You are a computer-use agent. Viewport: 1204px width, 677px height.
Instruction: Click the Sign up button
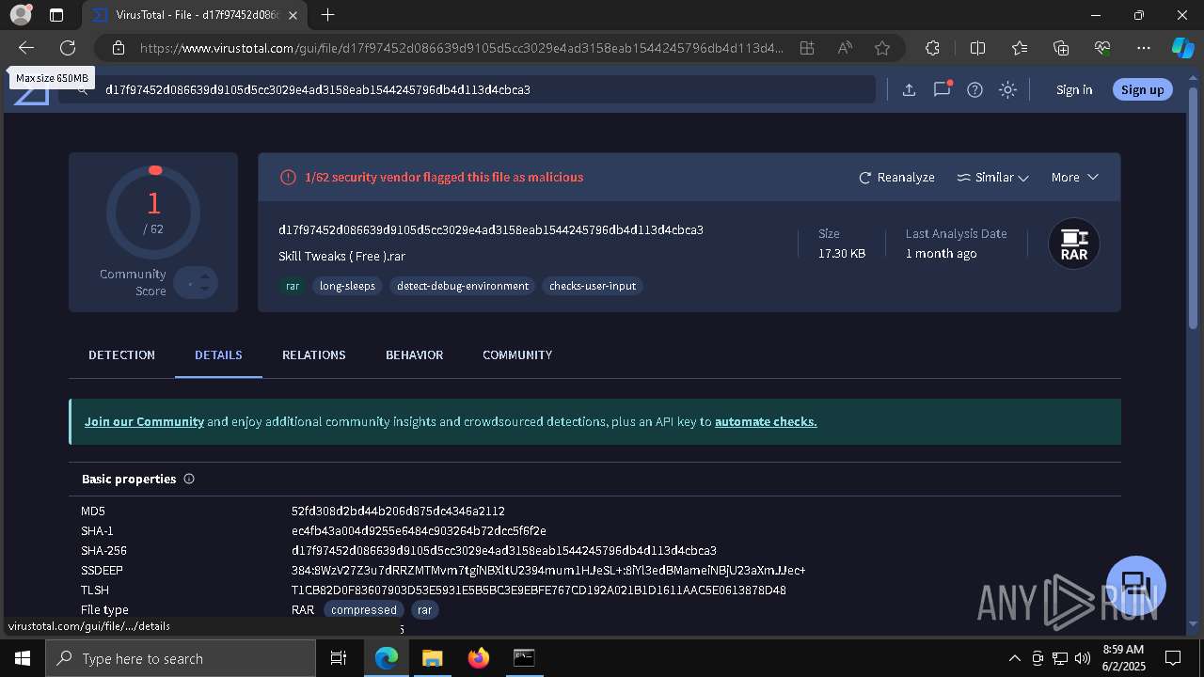point(1143,89)
